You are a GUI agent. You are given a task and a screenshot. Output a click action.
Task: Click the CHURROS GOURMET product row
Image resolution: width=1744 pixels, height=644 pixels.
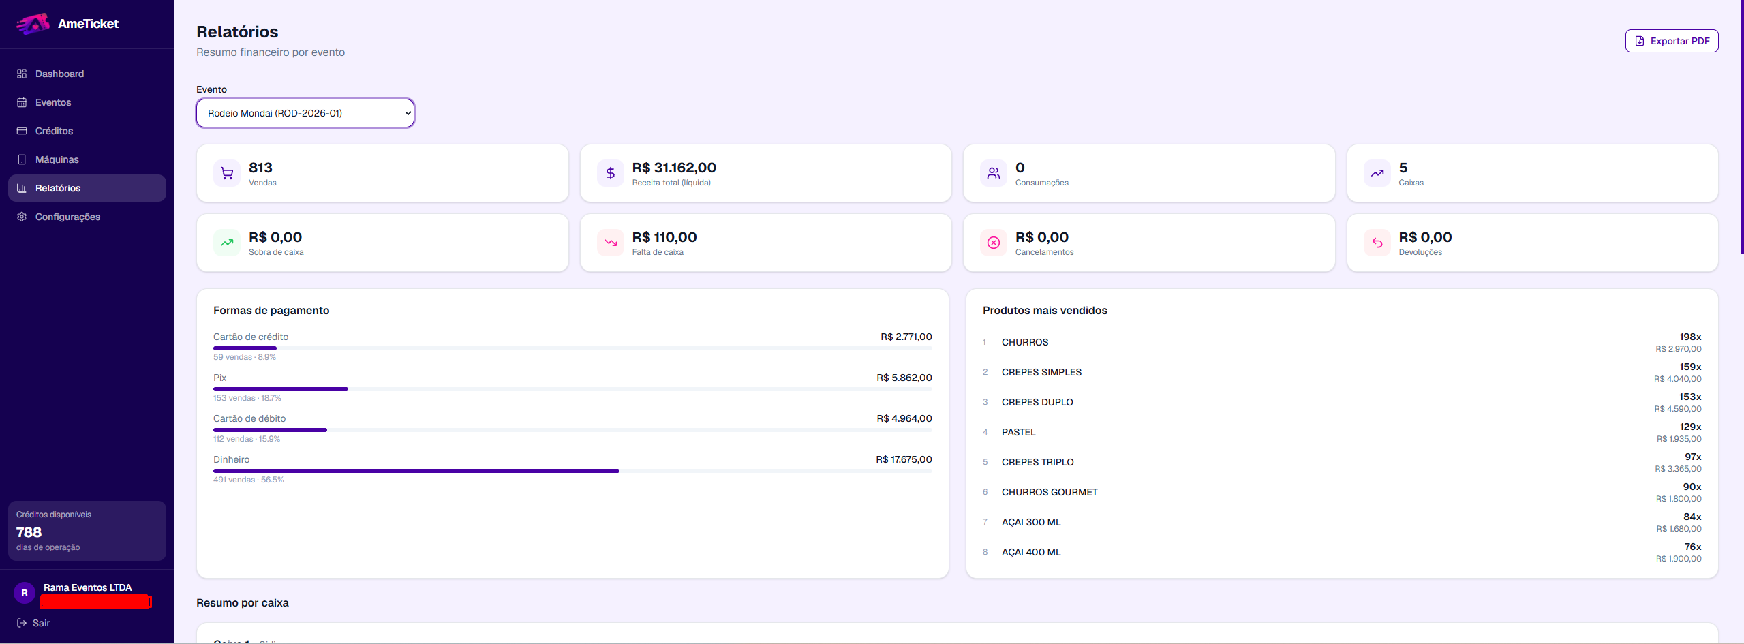click(x=1342, y=492)
